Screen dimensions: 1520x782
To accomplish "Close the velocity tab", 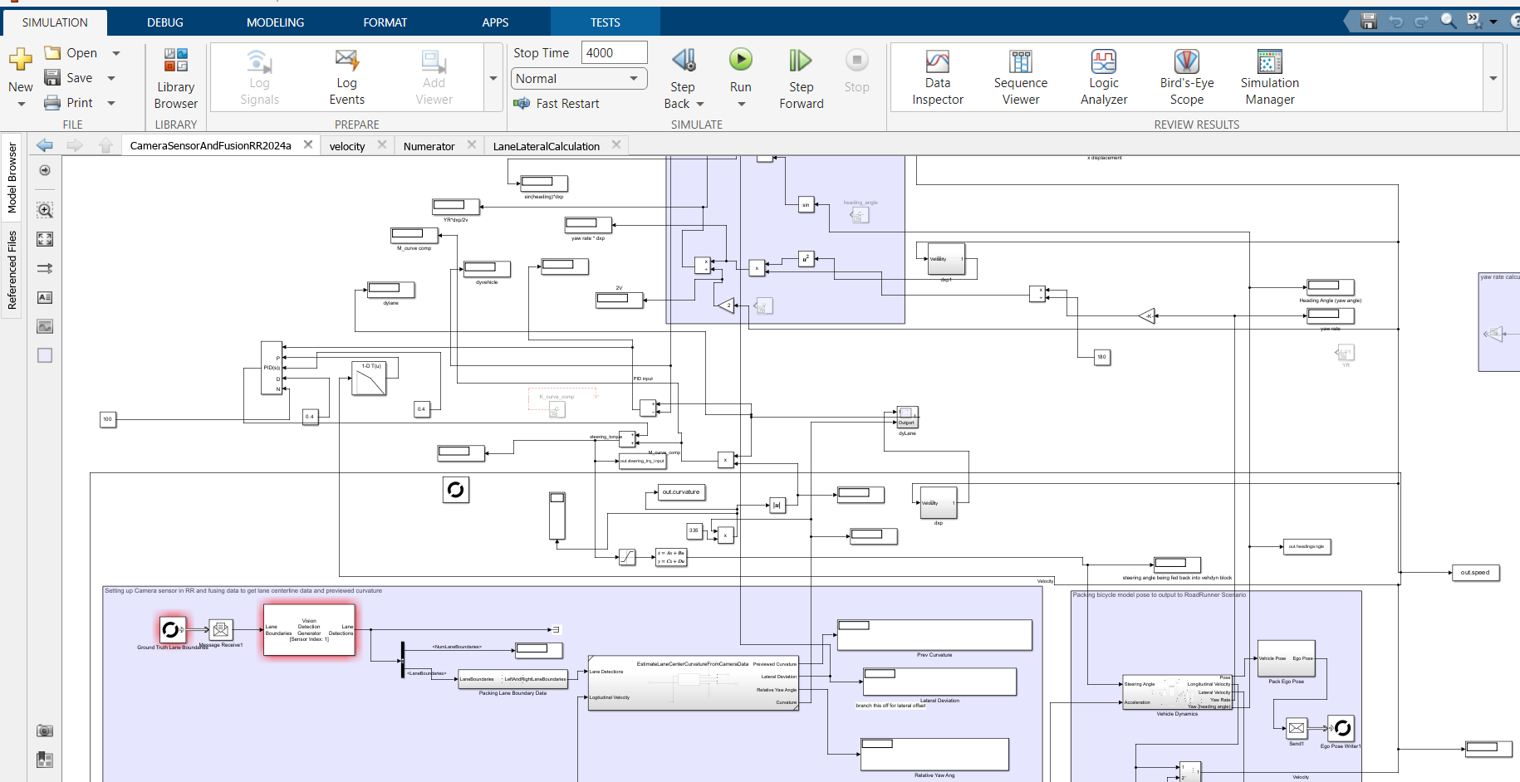I will pyautogui.click(x=382, y=144).
